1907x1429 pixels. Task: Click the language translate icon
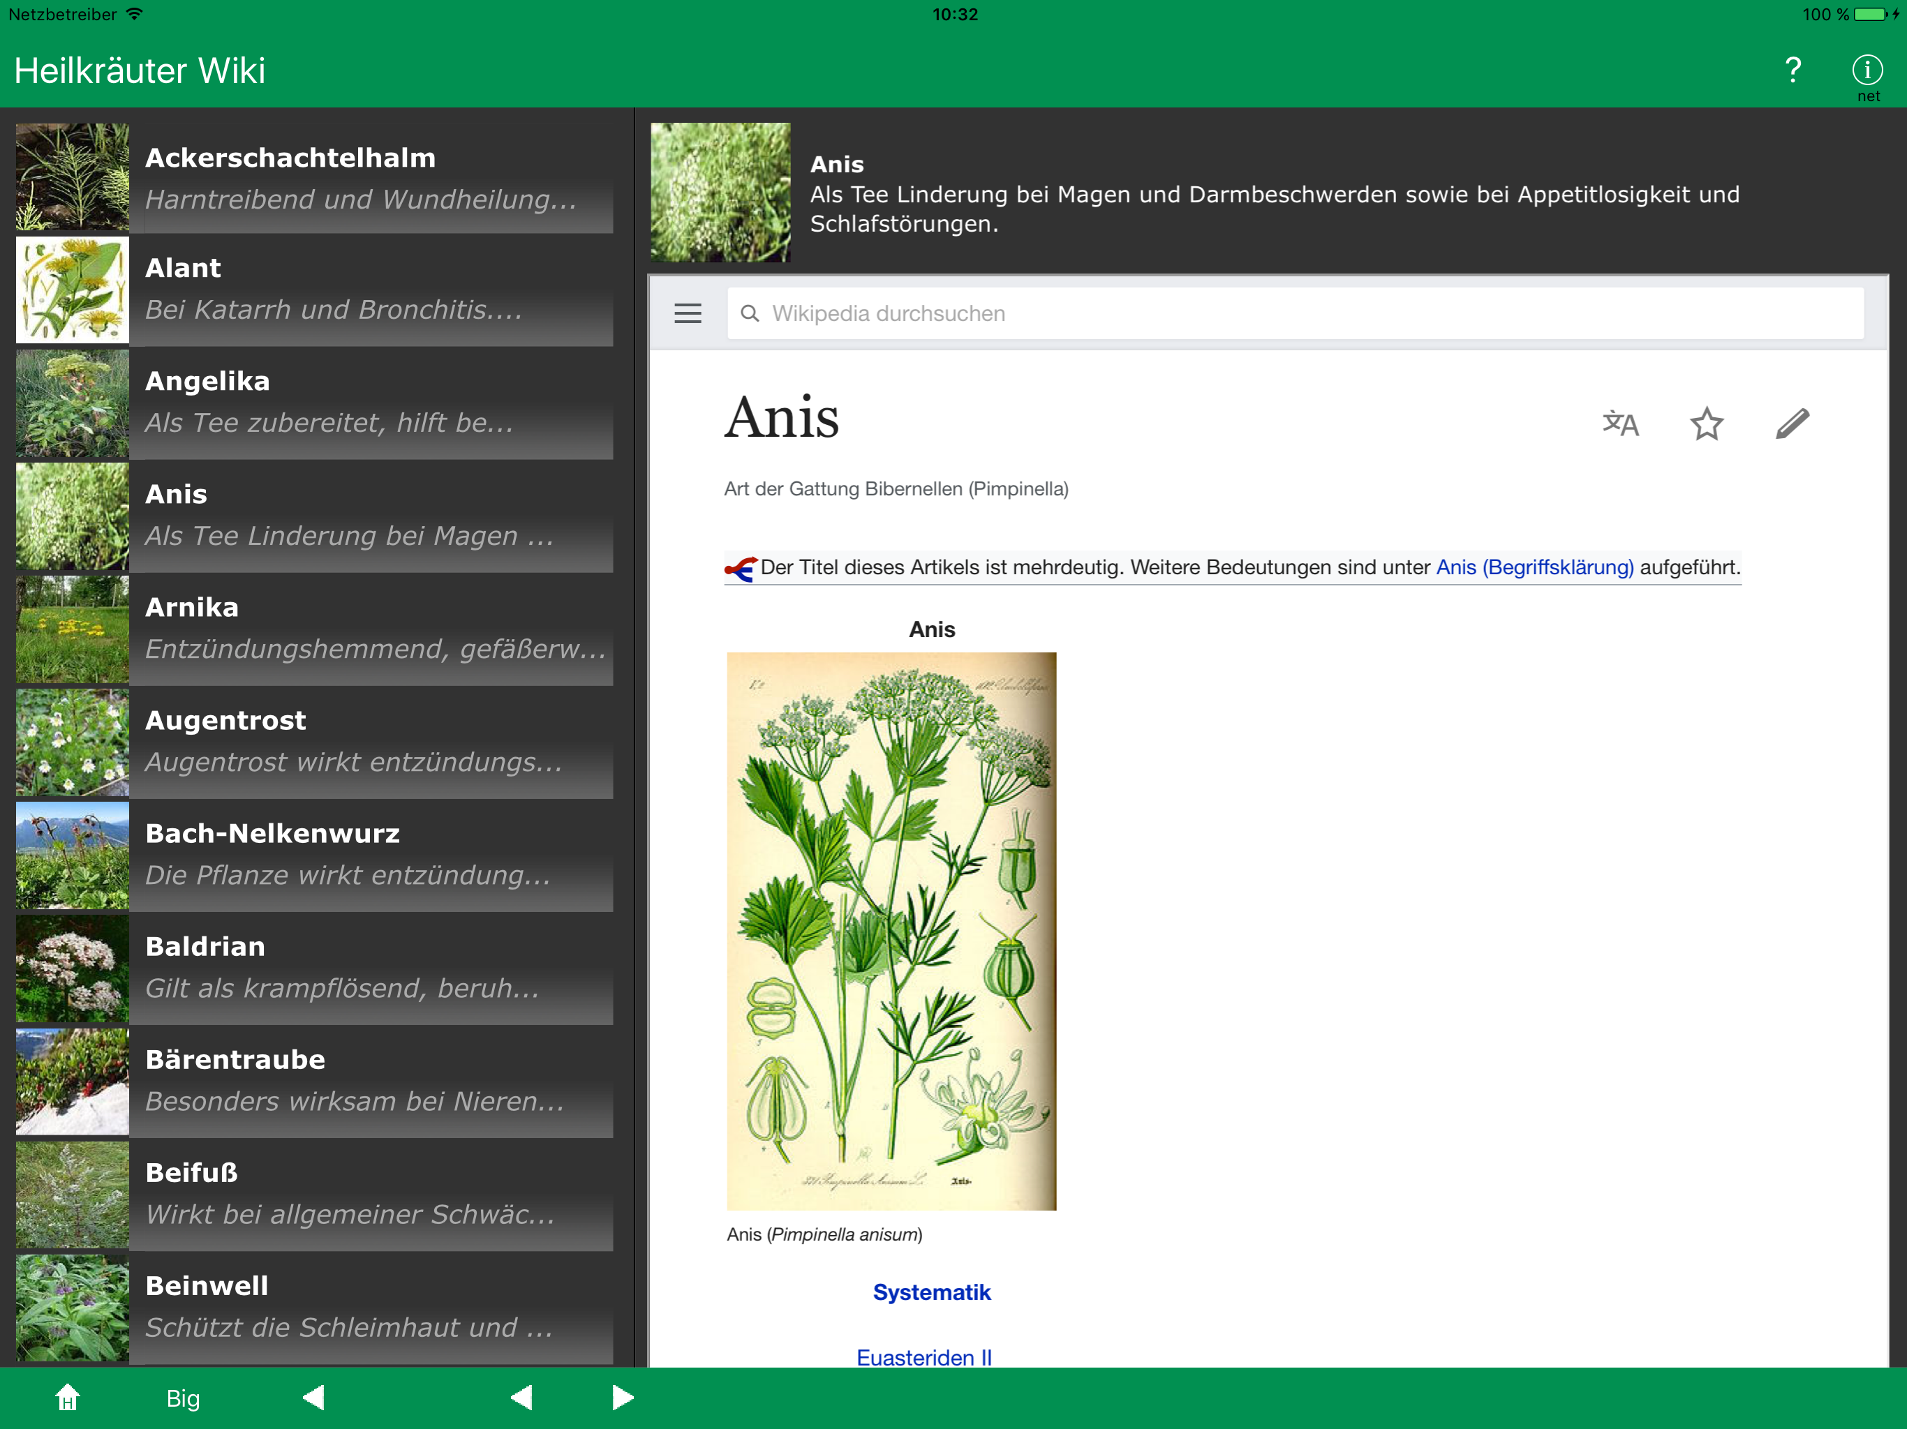tap(1620, 423)
